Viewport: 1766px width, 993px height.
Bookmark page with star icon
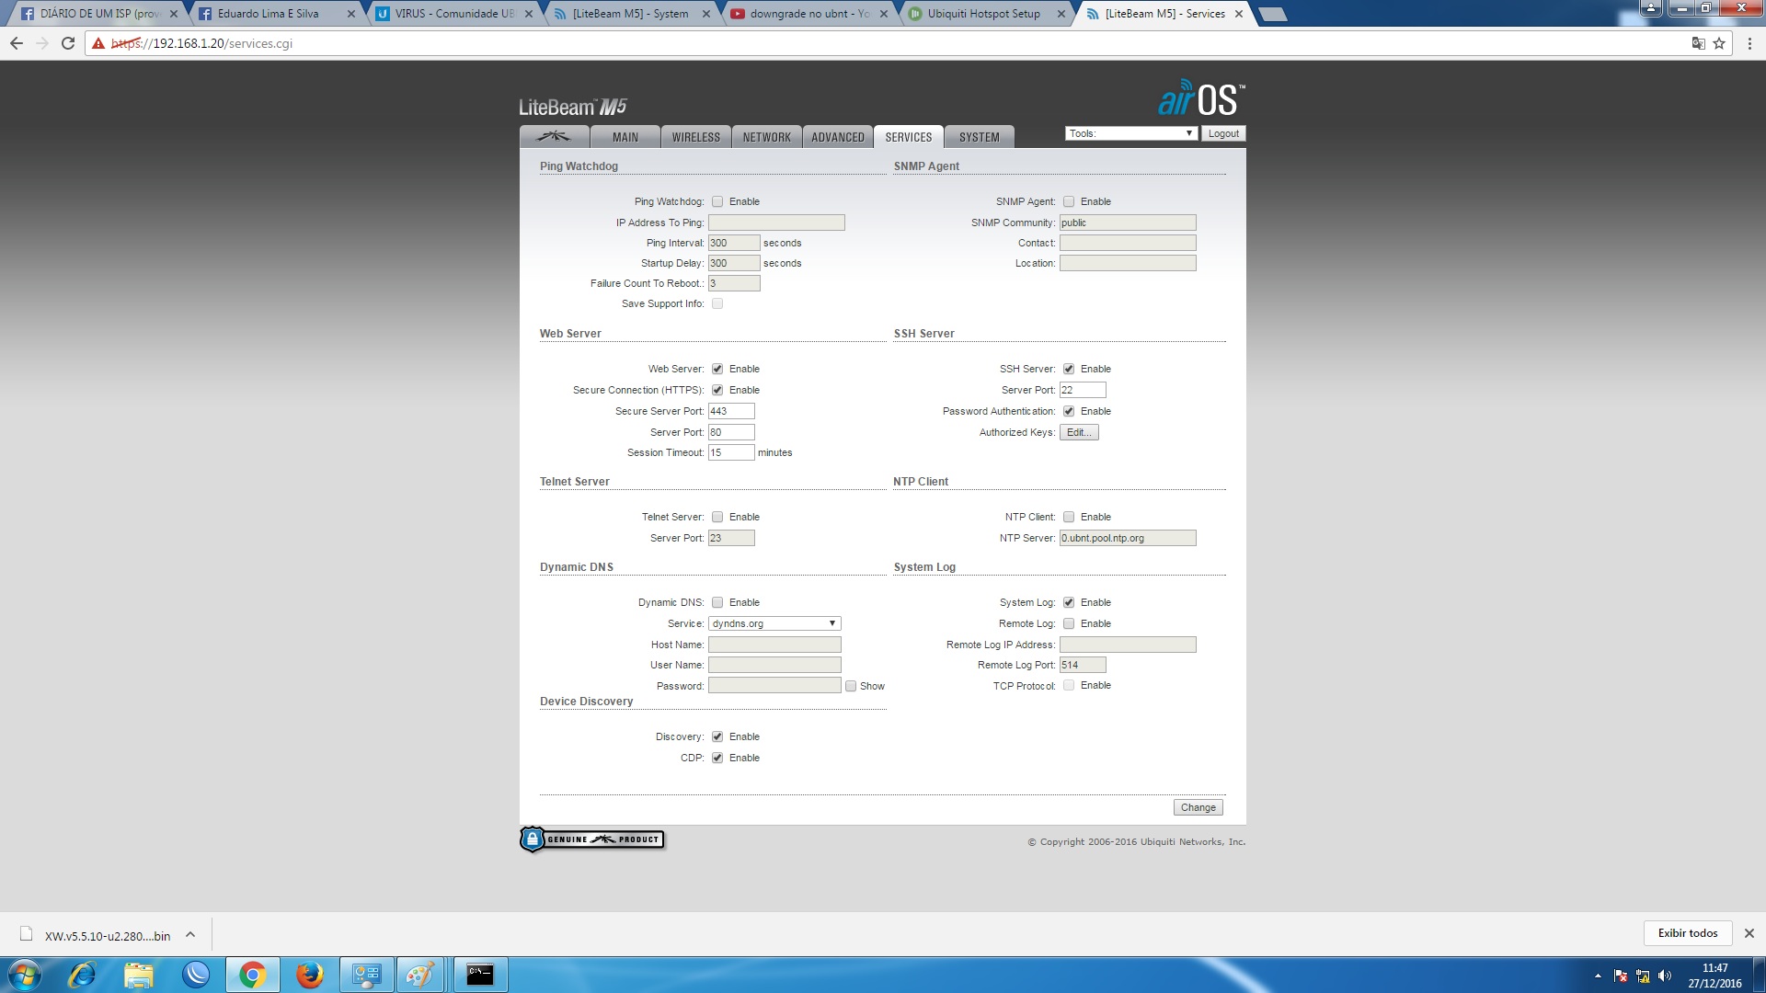(x=1719, y=43)
